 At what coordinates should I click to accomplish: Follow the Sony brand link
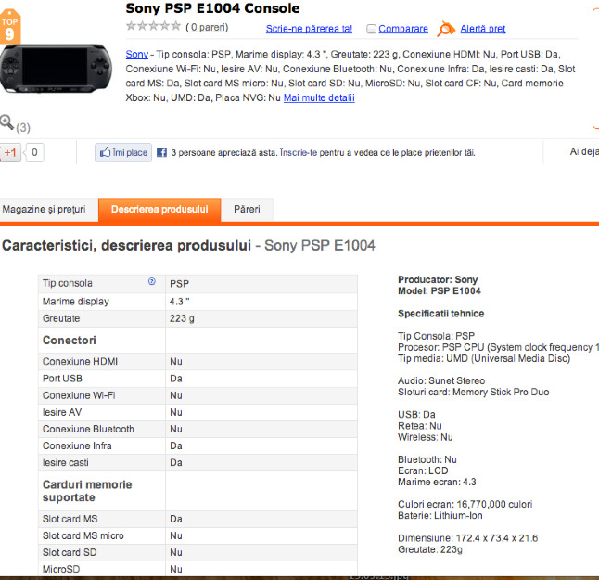(x=136, y=55)
